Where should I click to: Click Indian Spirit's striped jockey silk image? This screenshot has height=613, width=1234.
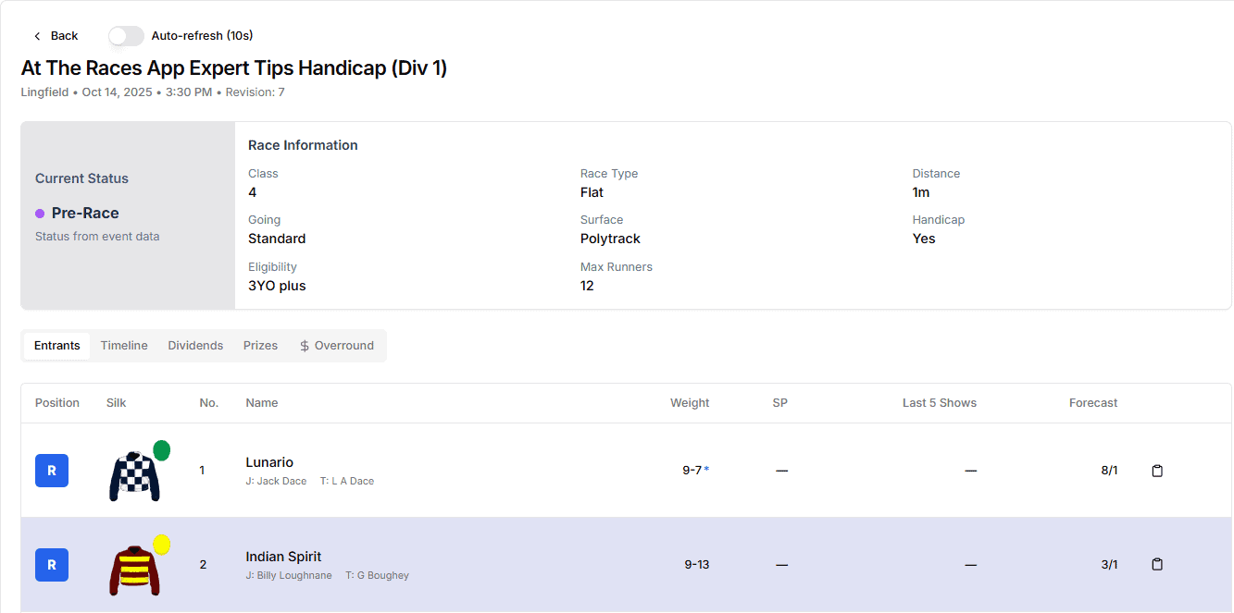tap(135, 568)
